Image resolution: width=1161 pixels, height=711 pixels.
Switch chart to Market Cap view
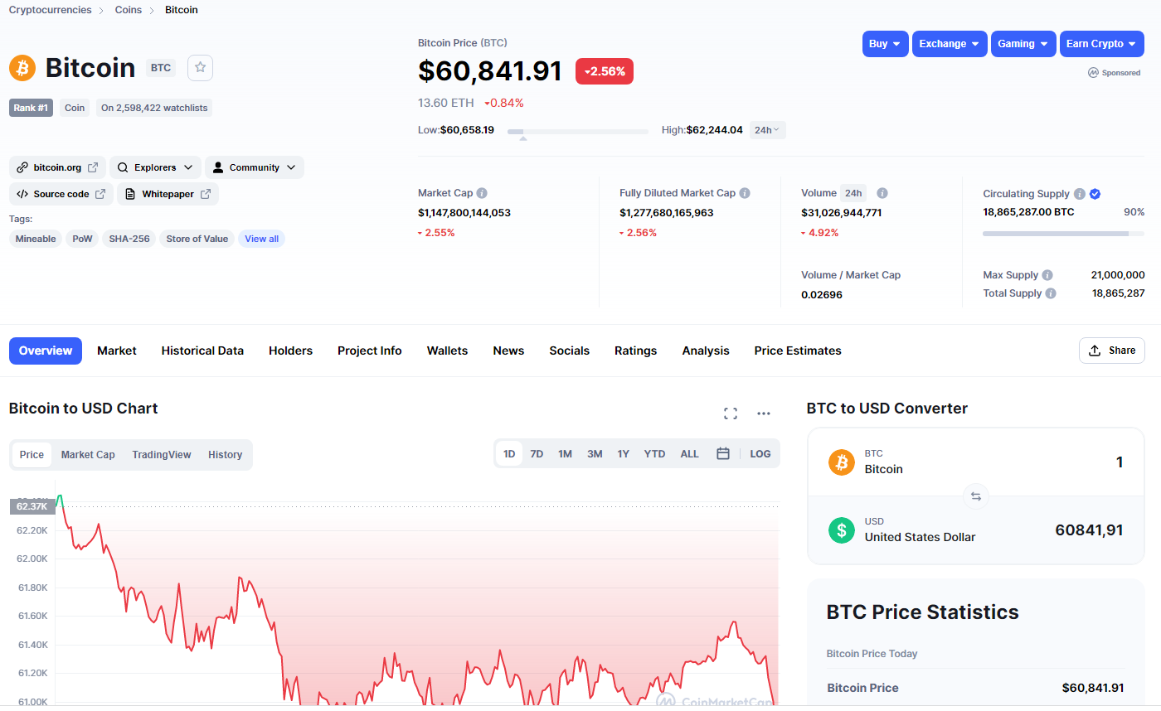tap(88, 454)
